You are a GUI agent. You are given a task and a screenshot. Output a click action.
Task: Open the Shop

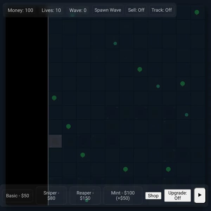pos(153,196)
